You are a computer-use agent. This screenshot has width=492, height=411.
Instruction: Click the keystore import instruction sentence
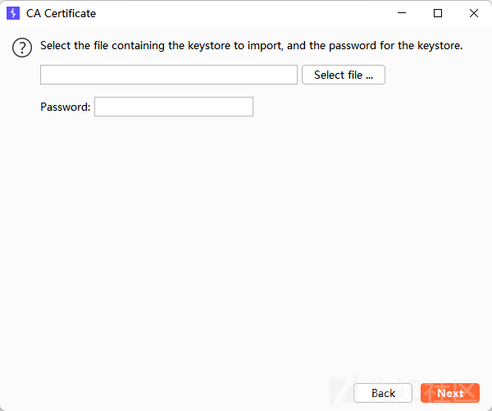(251, 45)
